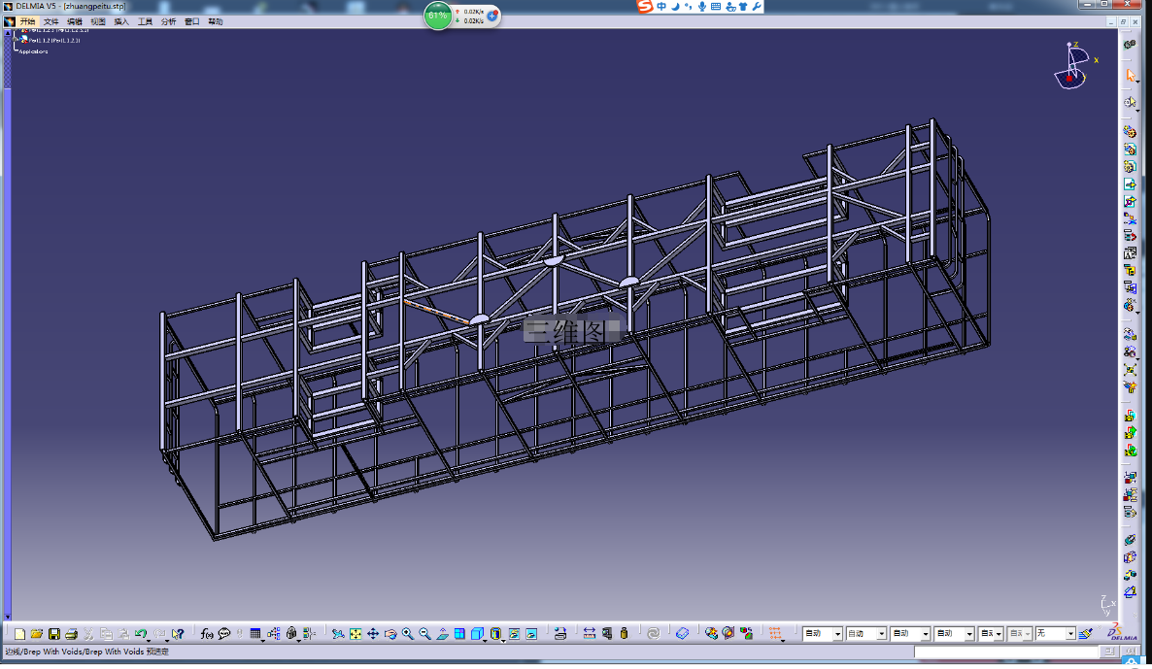This screenshot has height=669, width=1152.
Task: Activate the Pan view tool
Action: click(x=373, y=634)
